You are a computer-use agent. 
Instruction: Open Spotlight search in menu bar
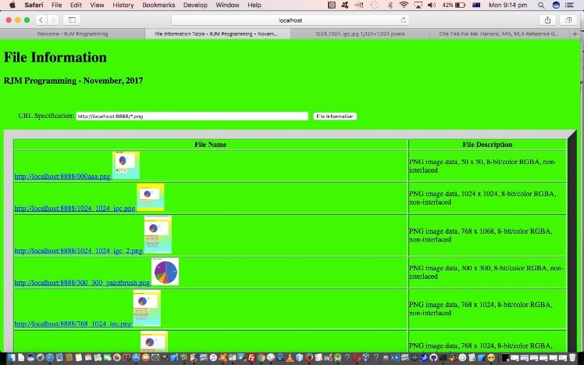pos(541,5)
